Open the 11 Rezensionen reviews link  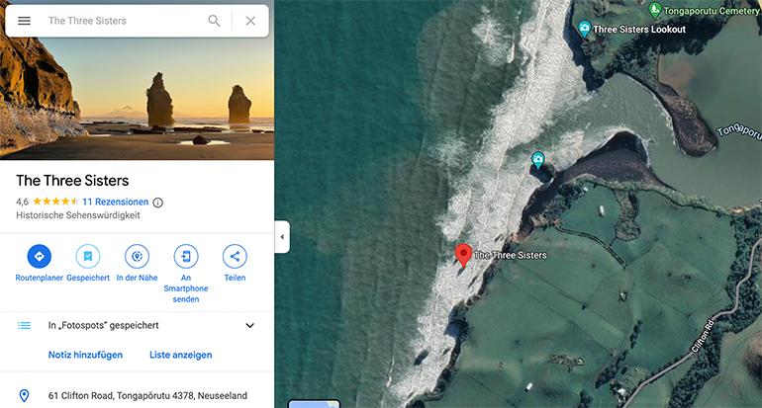pos(115,202)
